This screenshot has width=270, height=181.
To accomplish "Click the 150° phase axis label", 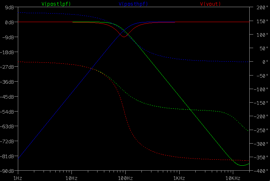I will coord(262,21).
